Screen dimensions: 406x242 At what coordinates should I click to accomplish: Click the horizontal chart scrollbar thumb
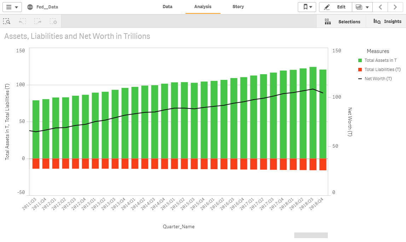tap(311, 235)
